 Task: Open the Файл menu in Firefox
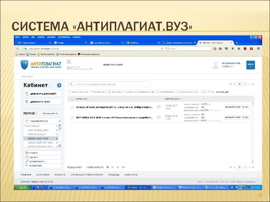click(17, 37)
